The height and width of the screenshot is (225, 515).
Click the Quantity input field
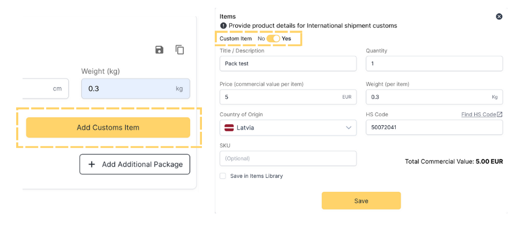(434, 64)
